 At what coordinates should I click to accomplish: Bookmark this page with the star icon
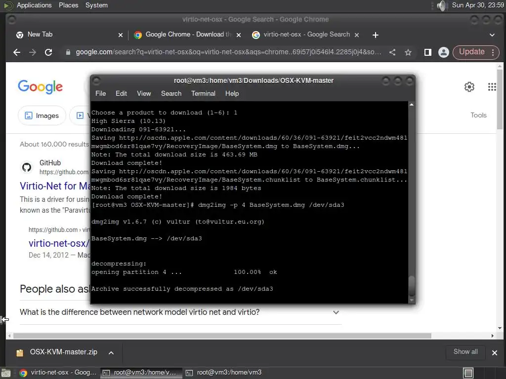tap(408, 52)
